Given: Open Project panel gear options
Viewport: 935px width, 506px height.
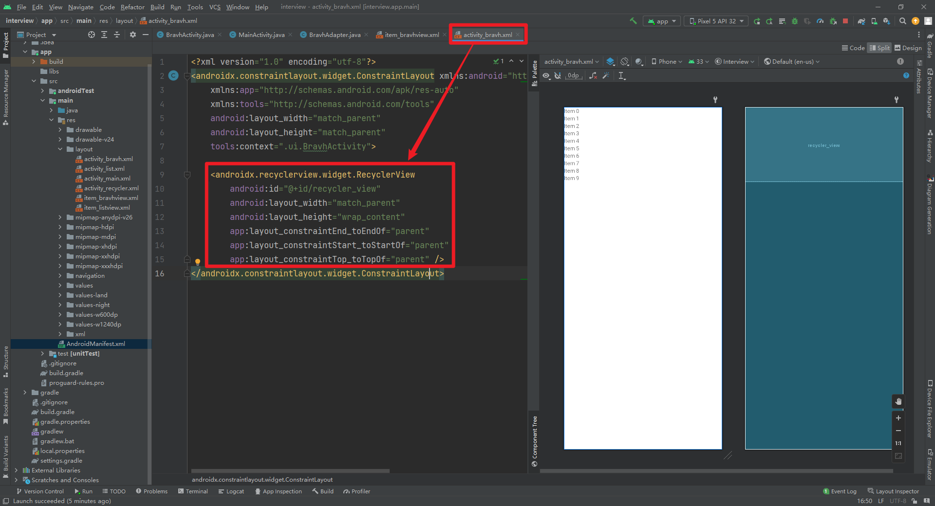Looking at the screenshot, I should (x=133, y=35).
